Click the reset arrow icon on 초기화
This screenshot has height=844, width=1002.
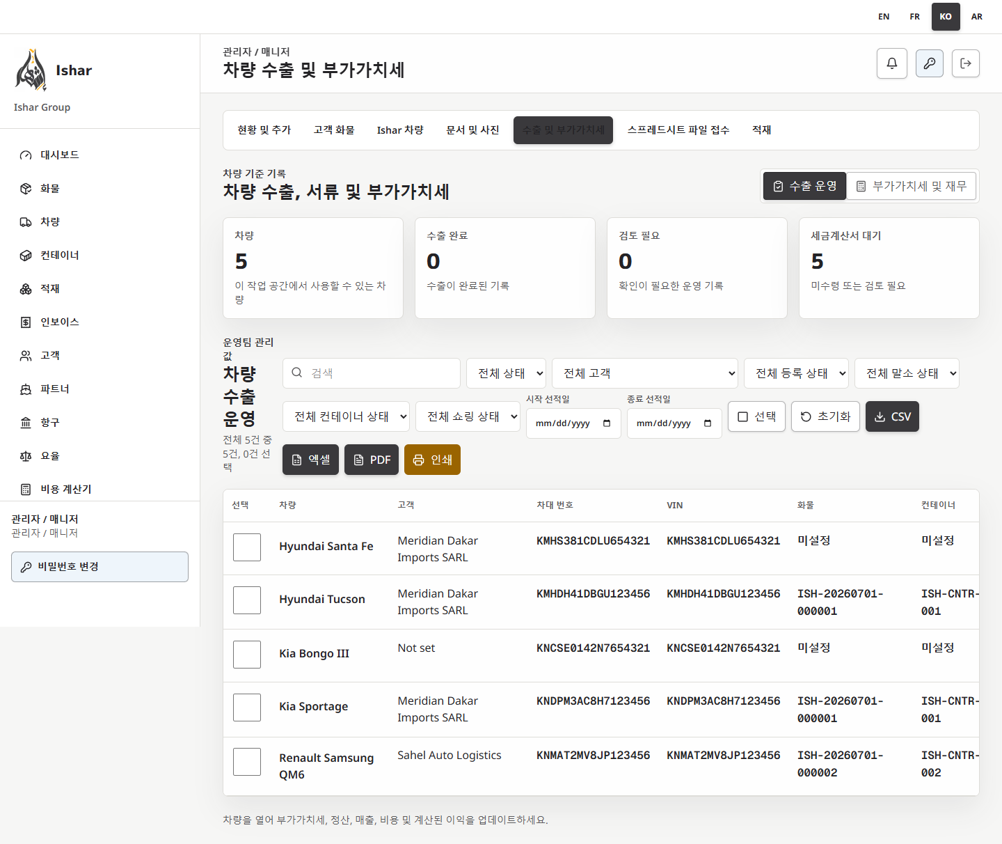tap(806, 416)
